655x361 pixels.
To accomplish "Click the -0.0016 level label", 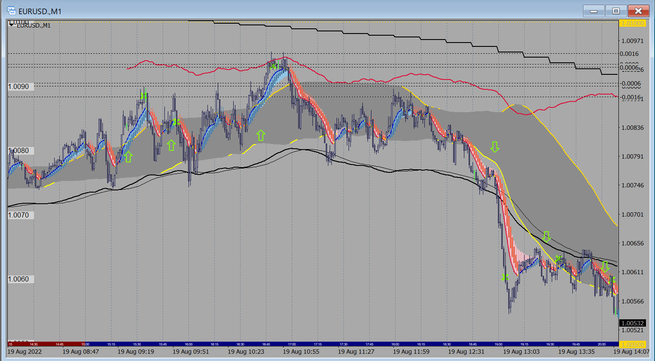I will [x=630, y=97].
